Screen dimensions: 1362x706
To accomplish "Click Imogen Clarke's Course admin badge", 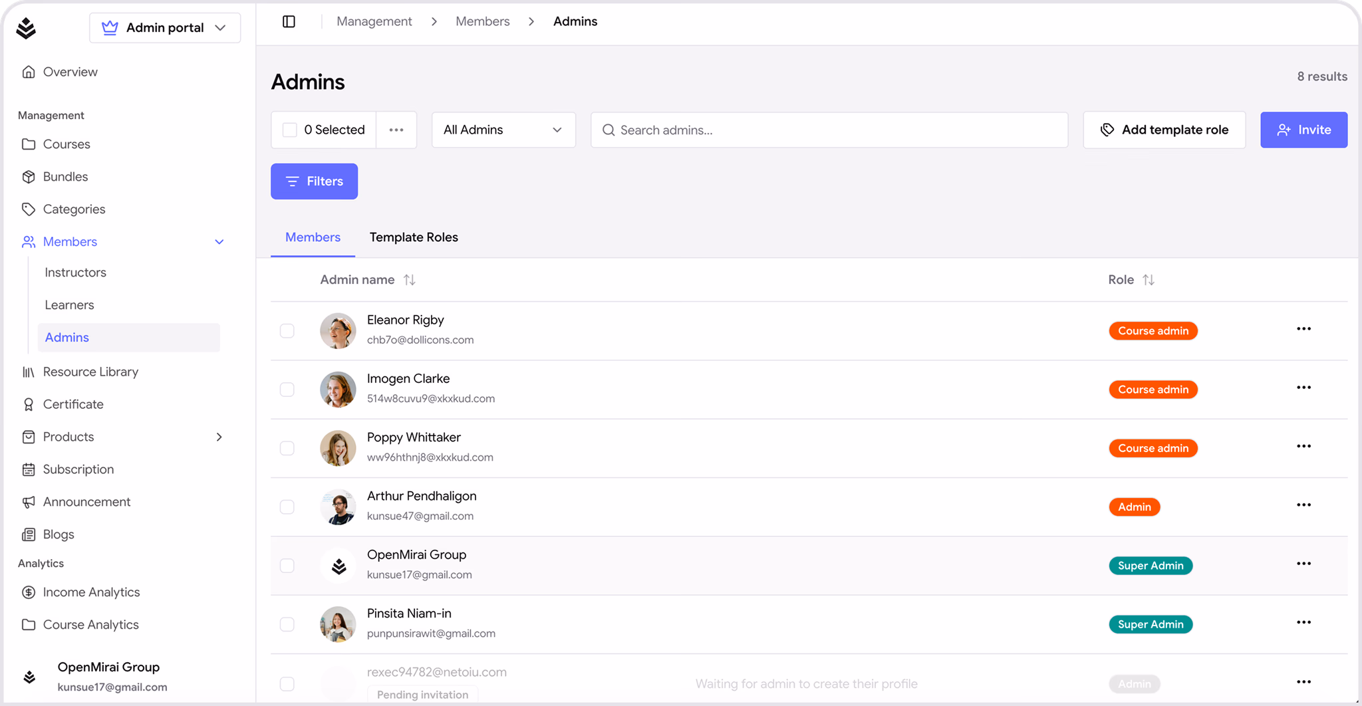I will click(1153, 390).
